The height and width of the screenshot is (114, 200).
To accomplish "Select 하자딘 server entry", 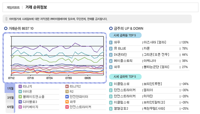I will [148, 96].
